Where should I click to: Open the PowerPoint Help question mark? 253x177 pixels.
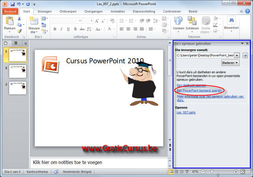(248, 11)
